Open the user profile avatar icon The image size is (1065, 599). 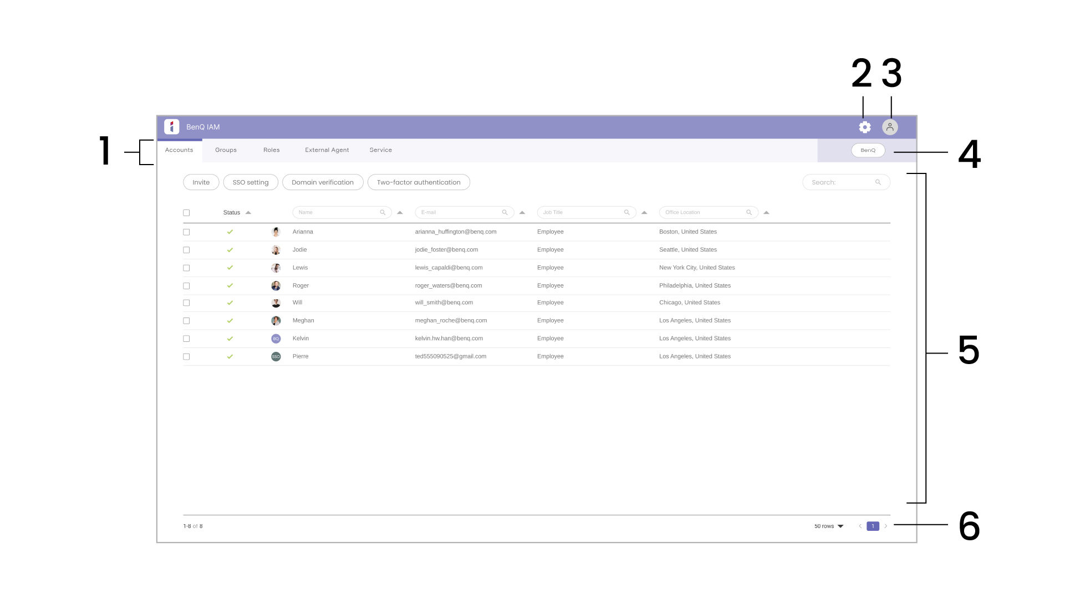tap(890, 127)
